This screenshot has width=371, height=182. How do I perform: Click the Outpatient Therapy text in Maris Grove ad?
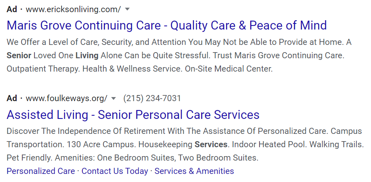tap(43, 69)
